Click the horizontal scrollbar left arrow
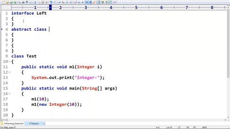 [4, 120]
